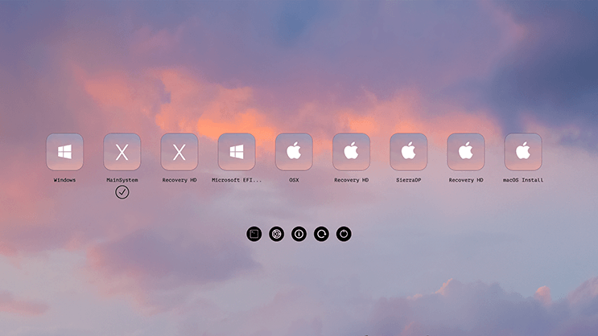Show the About info icon
This screenshot has height=336, width=598.
click(x=299, y=234)
